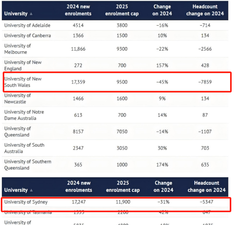
Task: Click New South Wales cap 9500
Action: [122, 82]
